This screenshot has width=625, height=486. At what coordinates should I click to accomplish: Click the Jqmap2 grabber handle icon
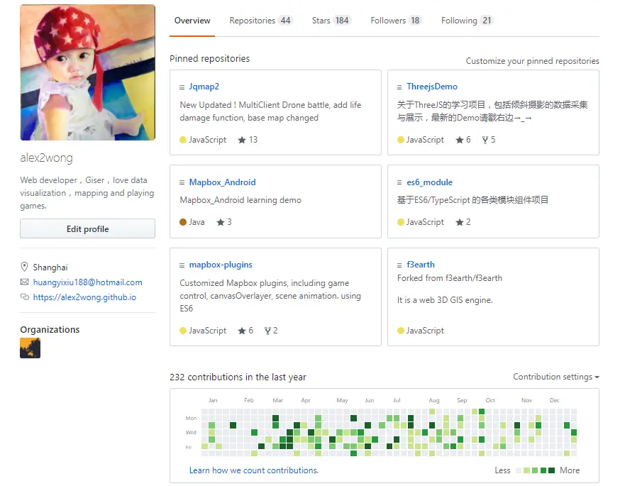182,87
